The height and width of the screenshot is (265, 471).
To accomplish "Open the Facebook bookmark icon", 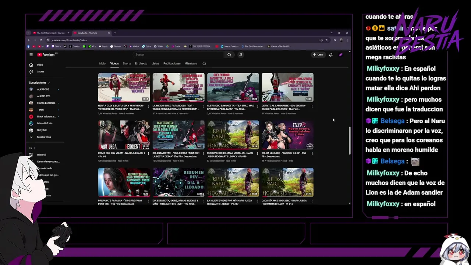I will point(29,46).
